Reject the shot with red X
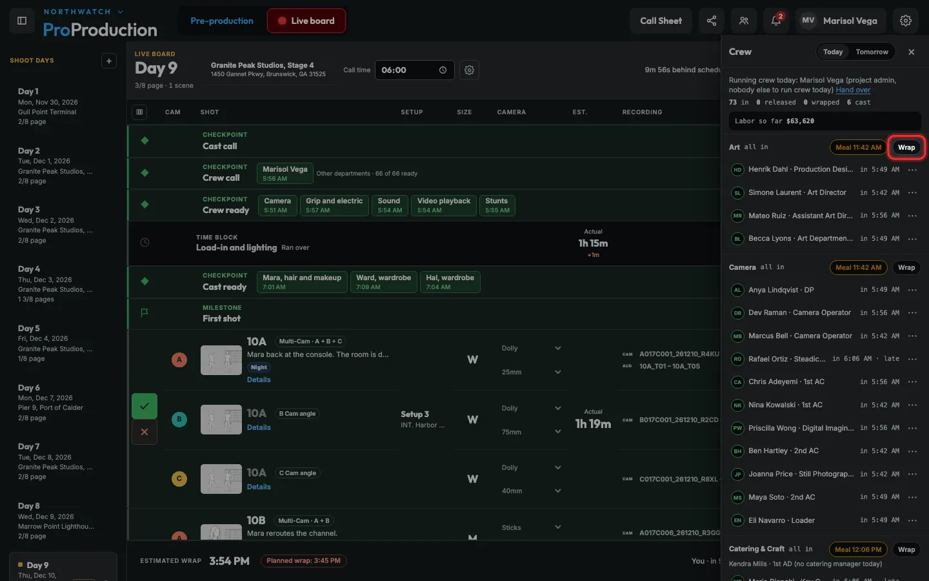Screen dimensions: 929x581 (145, 432)
